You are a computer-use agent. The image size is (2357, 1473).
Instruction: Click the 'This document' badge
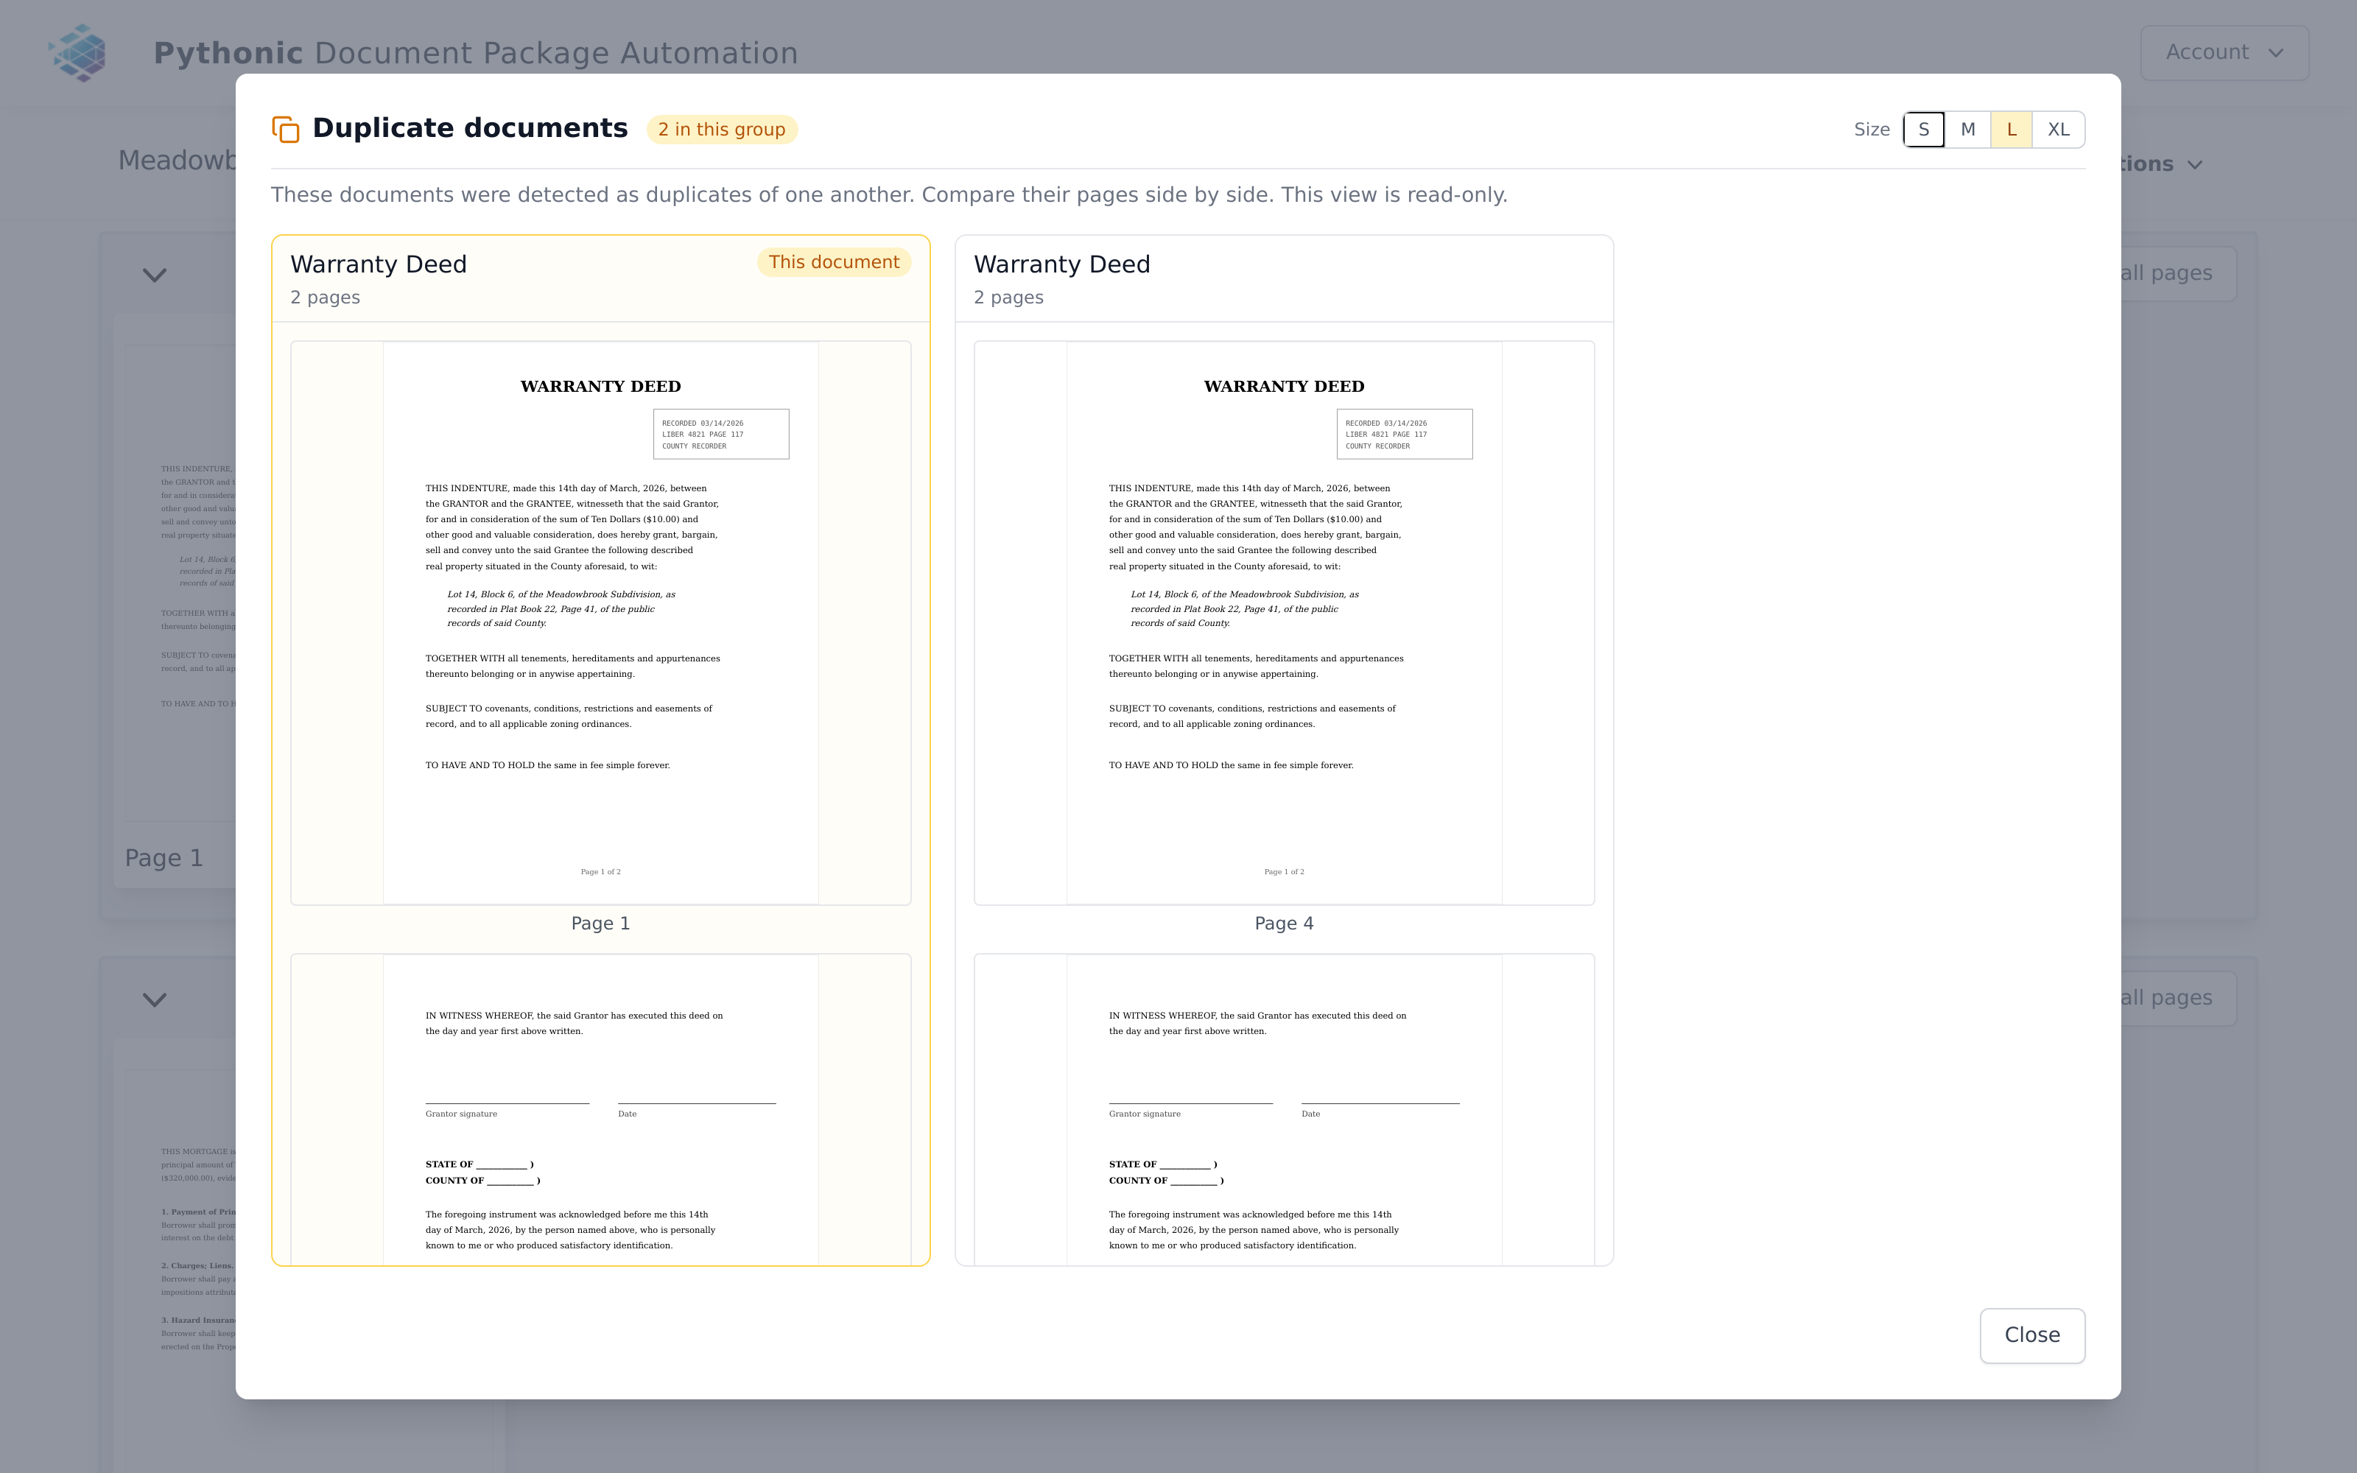834,262
